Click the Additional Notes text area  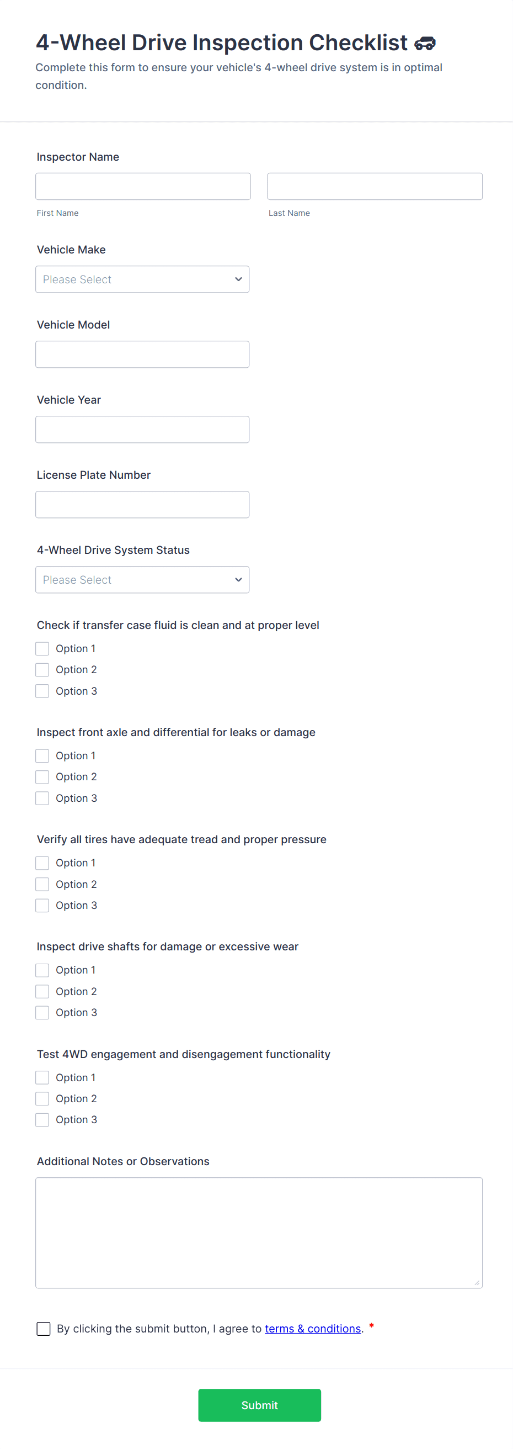(x=259, y=1233)
